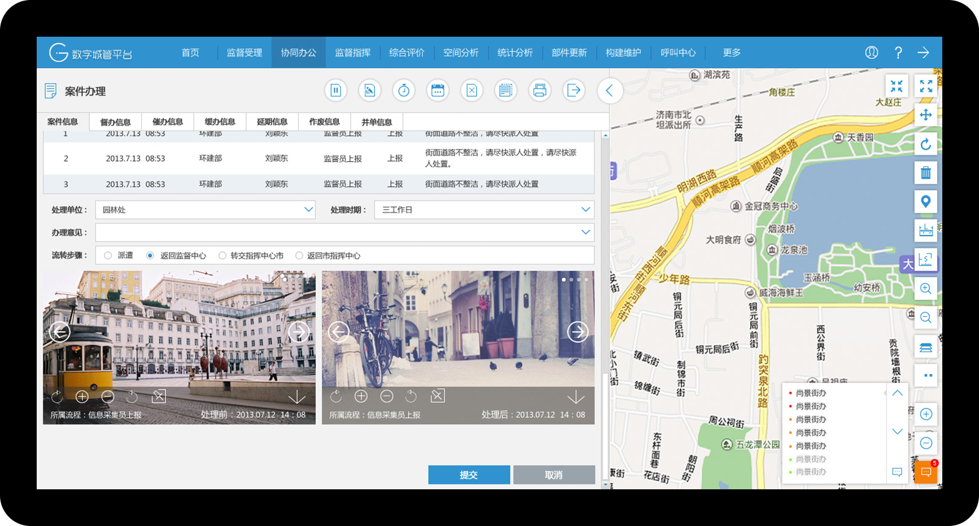Open the 办理意见 dropdown

coord(345,232)
